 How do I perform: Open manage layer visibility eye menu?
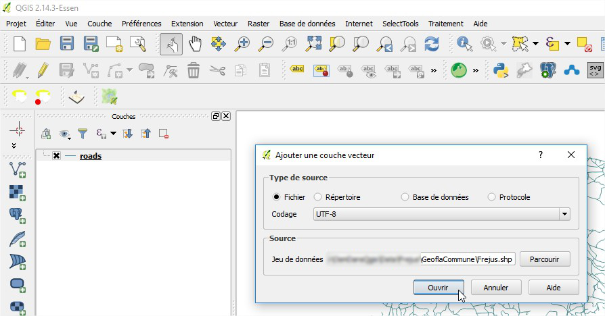coord(65,134)
